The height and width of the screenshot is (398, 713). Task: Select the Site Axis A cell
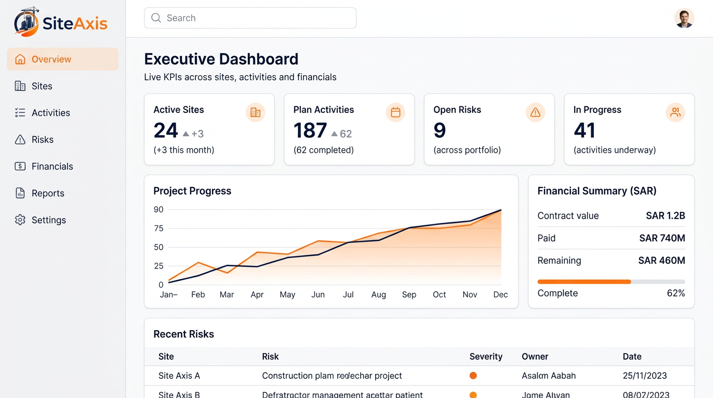pos(179,376)
